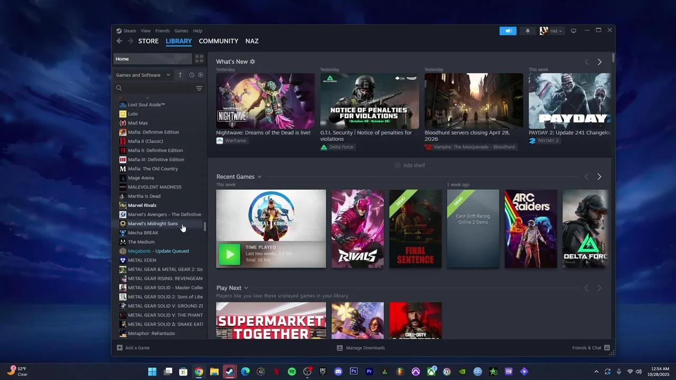676x380 pixels.
Task: Open the View menu
Action: (x=145, y=31)
